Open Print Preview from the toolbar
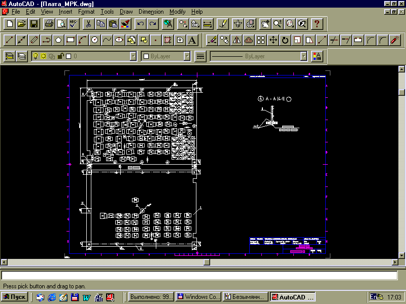406x304 pixels. click(61, 24)
